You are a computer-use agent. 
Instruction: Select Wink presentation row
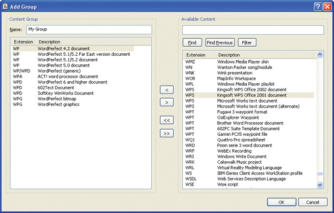(x=249, y=73)
